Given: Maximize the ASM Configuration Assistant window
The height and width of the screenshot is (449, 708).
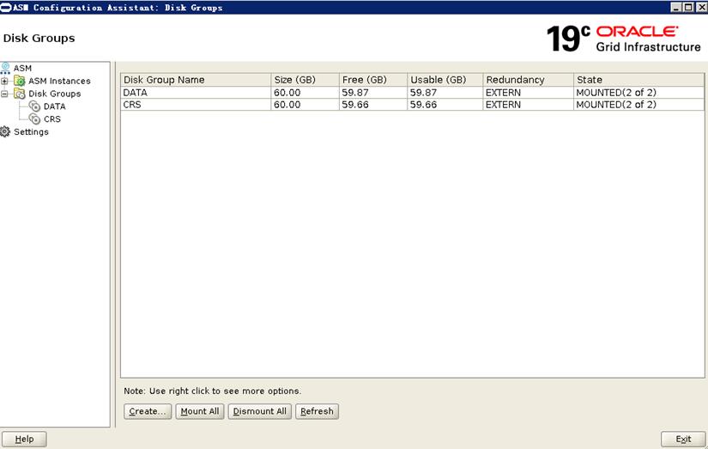Looking at the screenshot, I should [x=687, y=7].
